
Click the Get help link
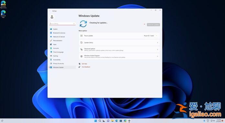pyautogui.click(x=84, y=64)
